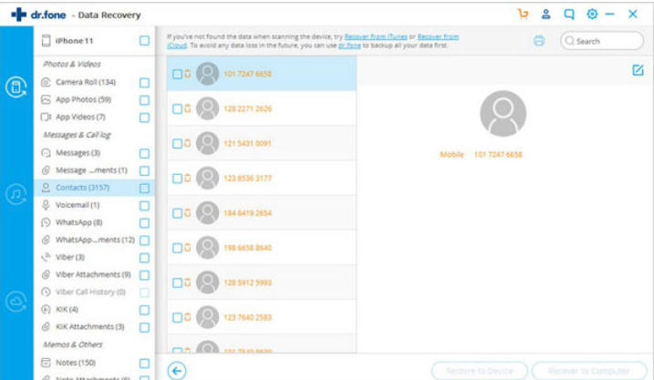Viewport: 654px width, 380px height.
Task: Click the Viber Call History (0) entry
Action: coord(90,293)
